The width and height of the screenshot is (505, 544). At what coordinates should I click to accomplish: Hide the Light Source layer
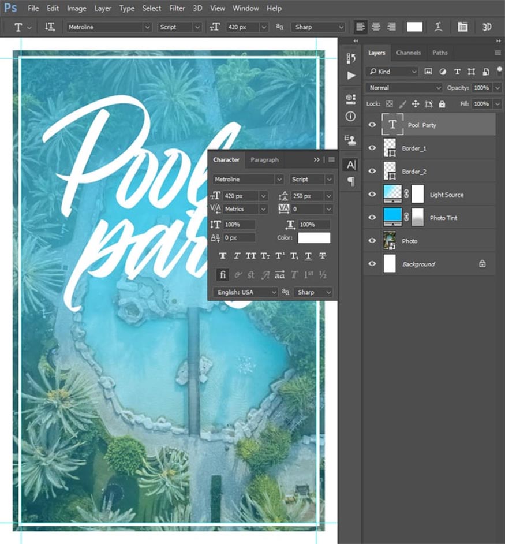coord(372,194)
